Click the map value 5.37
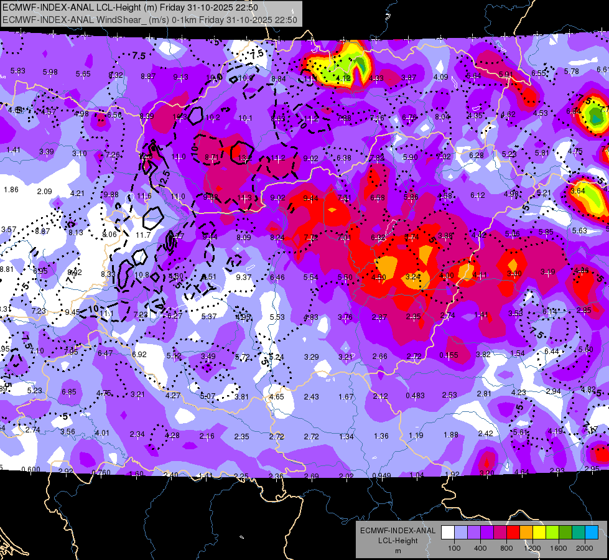Image resolution: width=609 pixels, height=560 pixels. [x=209, y=317]
